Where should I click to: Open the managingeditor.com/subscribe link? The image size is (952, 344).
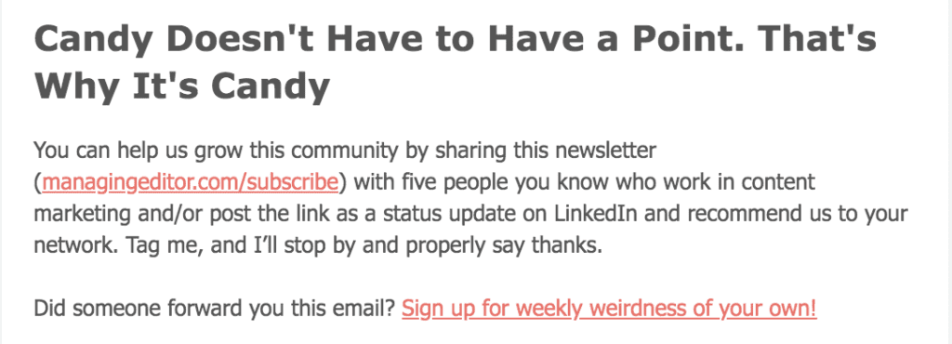[x=190, y=182]
